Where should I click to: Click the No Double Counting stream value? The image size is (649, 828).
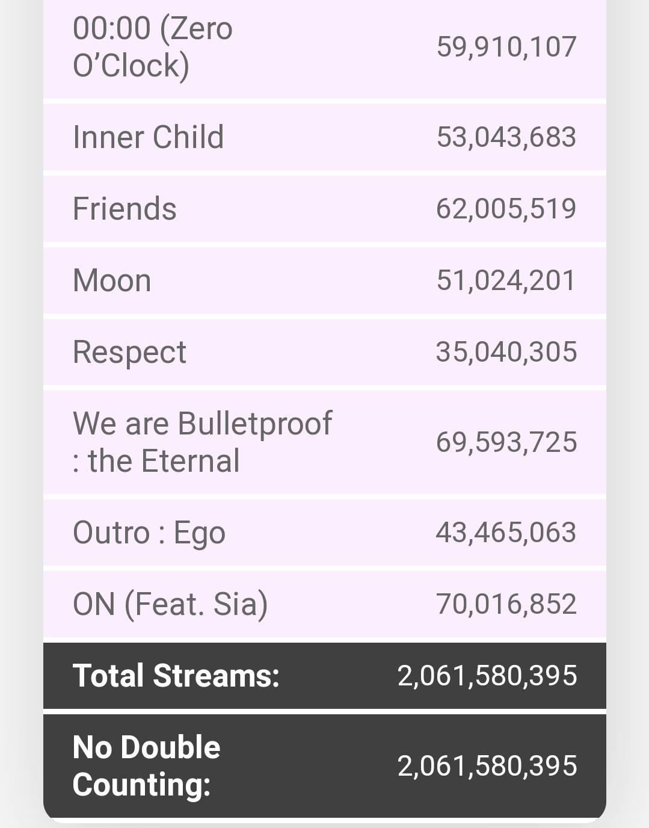(487, 766)
